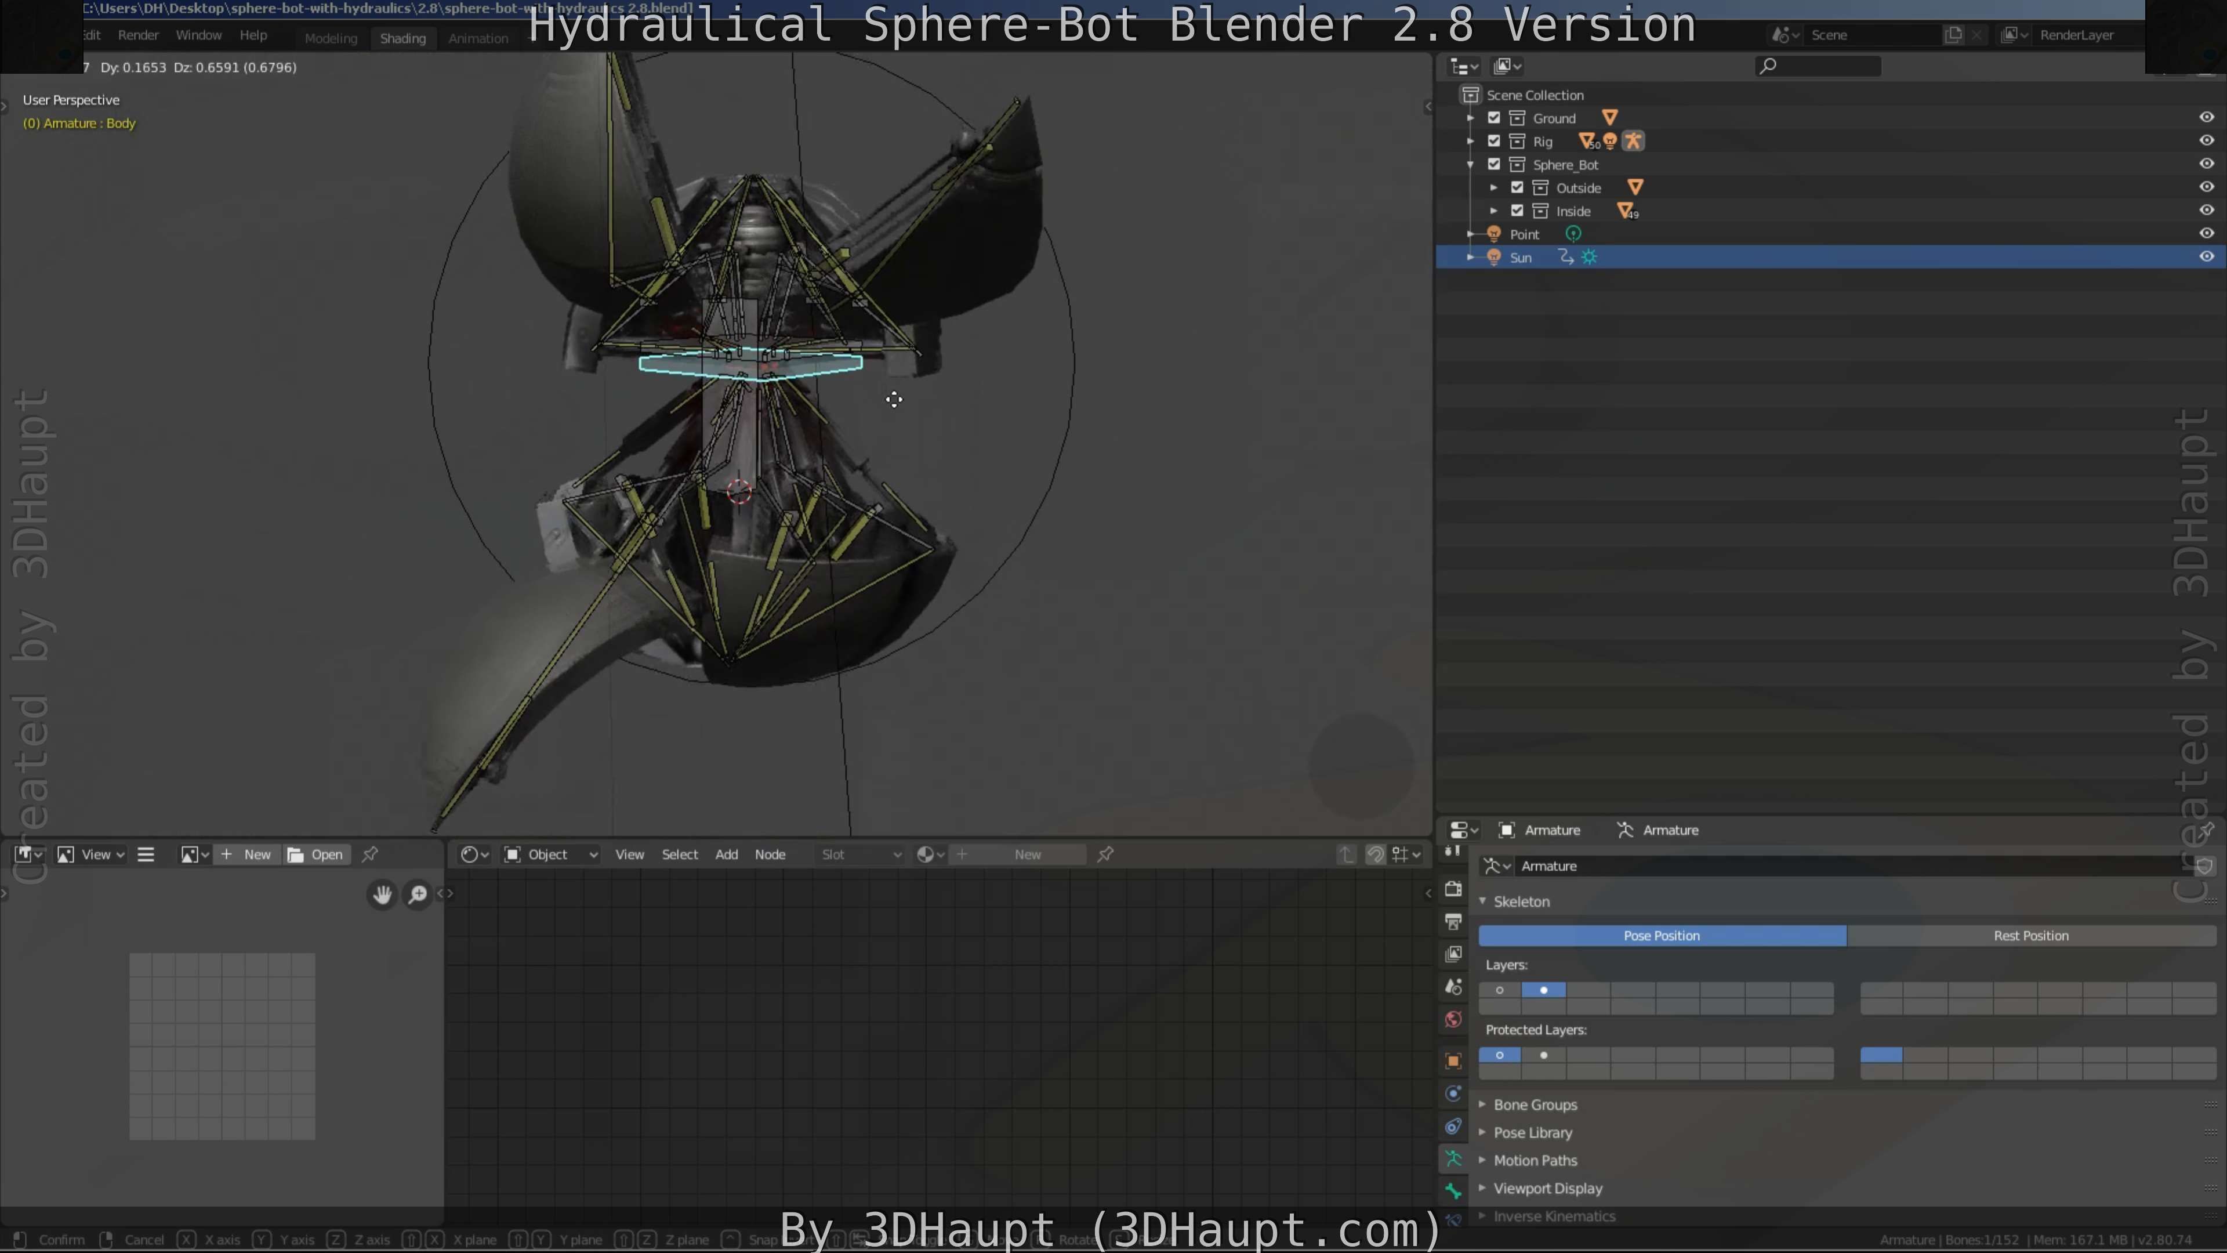Toggle second armature layer in Layers

click(x=1544, y=990)
